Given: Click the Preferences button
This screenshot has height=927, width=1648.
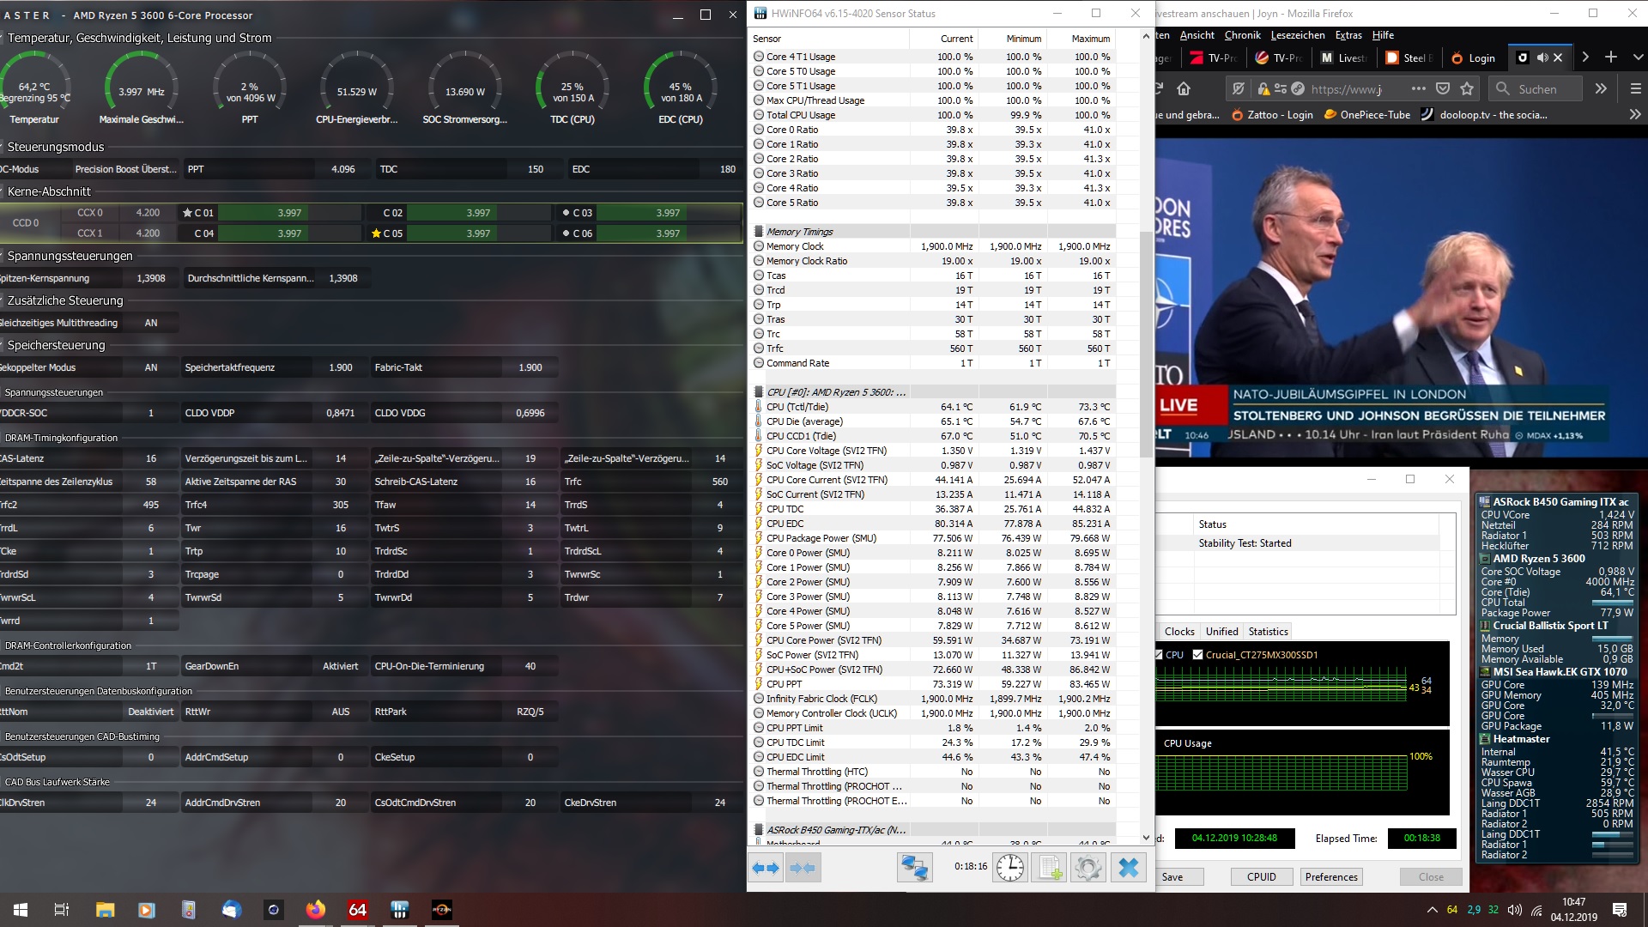Looking at the screenshot, I should pyautogui.click(x=1330, y=876).
